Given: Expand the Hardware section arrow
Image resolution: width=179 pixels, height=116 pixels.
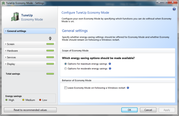Looking at the screenshot, I should click(6, 51).
